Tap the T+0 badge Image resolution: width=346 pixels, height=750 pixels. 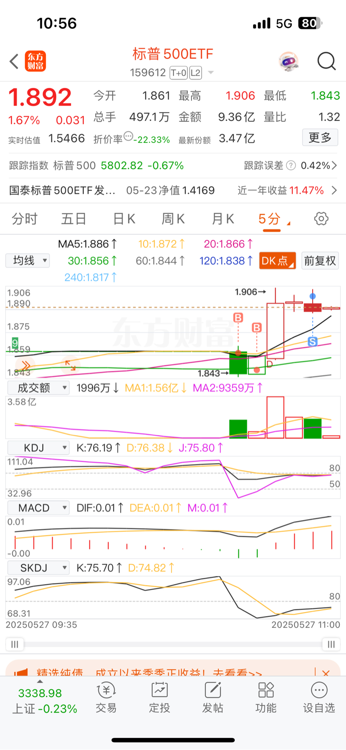pos(178,73)
